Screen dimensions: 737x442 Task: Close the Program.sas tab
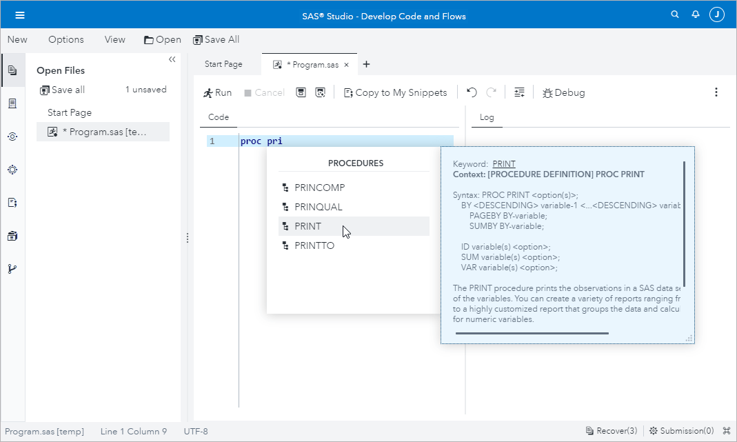tap(346, 65)
